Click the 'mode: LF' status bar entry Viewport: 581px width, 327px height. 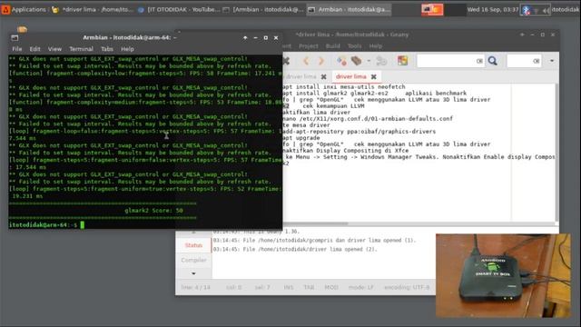click(361, 287)
